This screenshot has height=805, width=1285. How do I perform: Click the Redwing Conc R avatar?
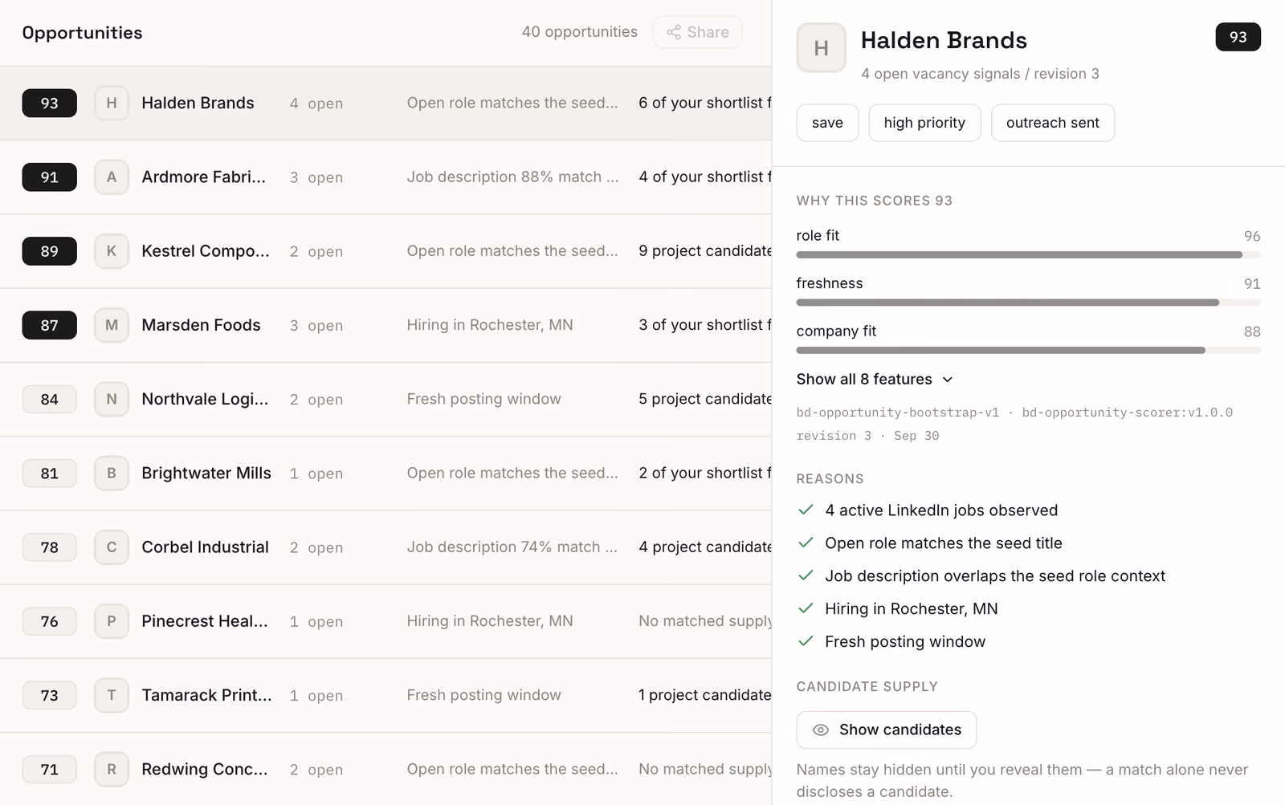112,769
